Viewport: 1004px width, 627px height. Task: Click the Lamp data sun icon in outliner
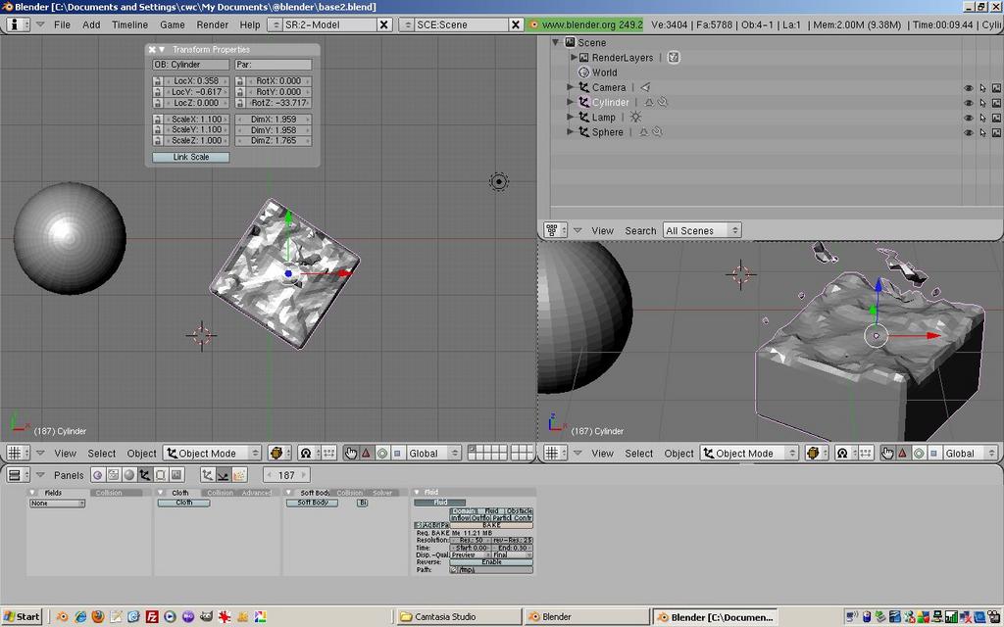[x=635, y=118]
